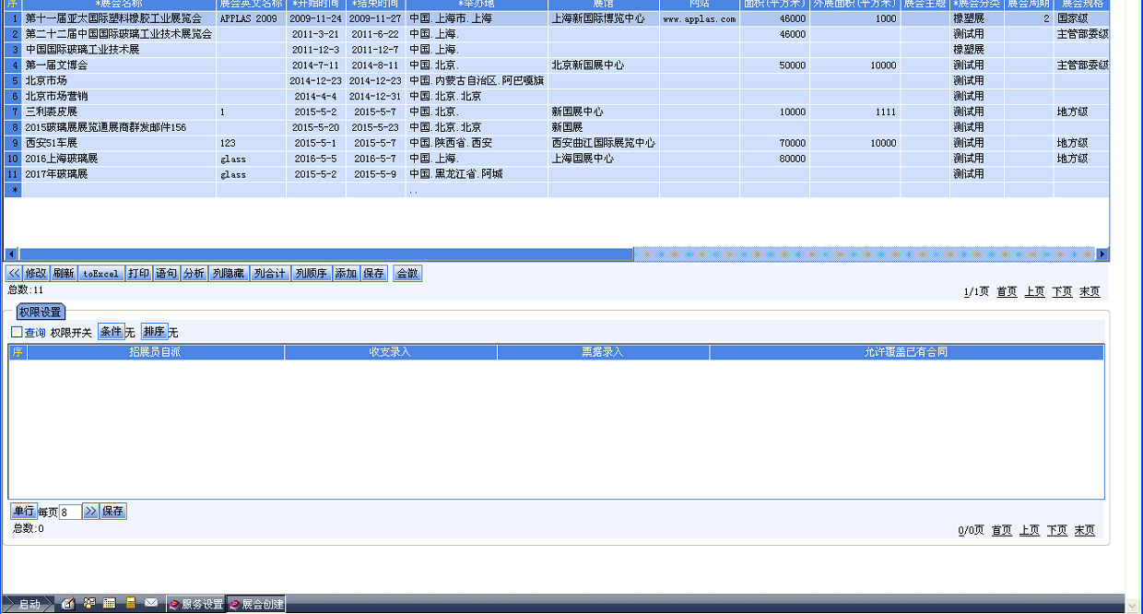Switch to the 服务设置 taskbar tab
The width and height of the screenshot is (1143, 614).
pos(196,605)
